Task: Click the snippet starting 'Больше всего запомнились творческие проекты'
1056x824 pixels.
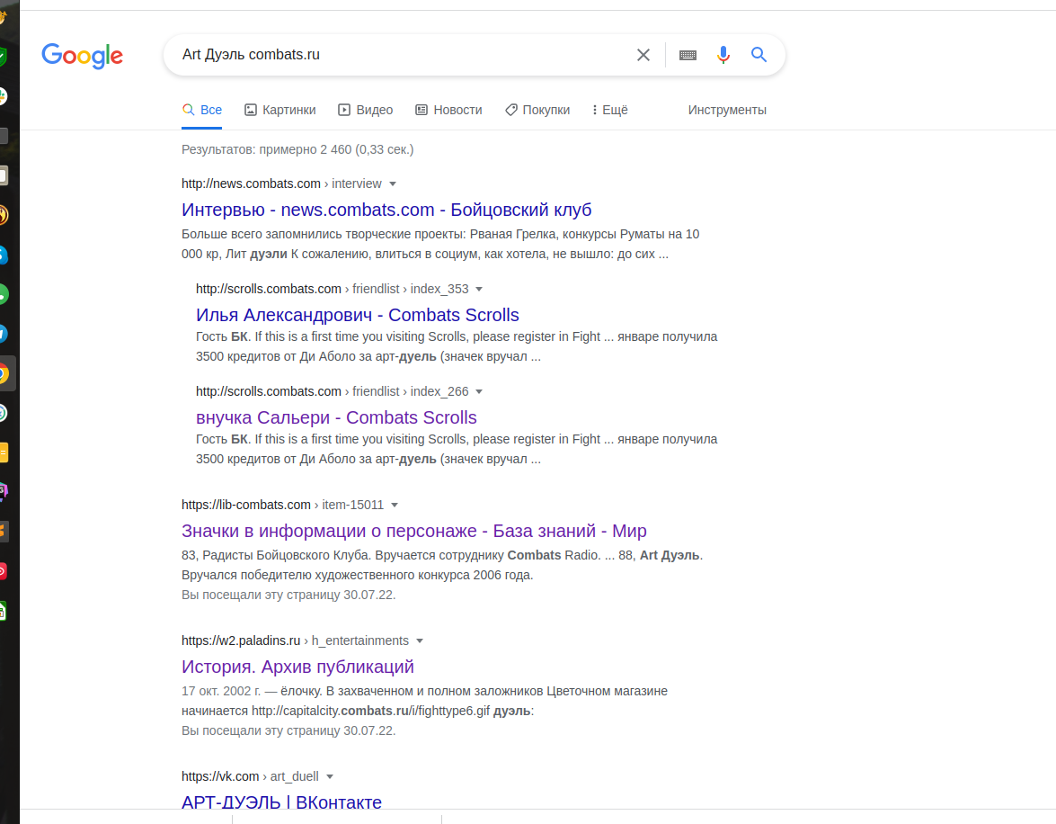Action: coord(440,244)
